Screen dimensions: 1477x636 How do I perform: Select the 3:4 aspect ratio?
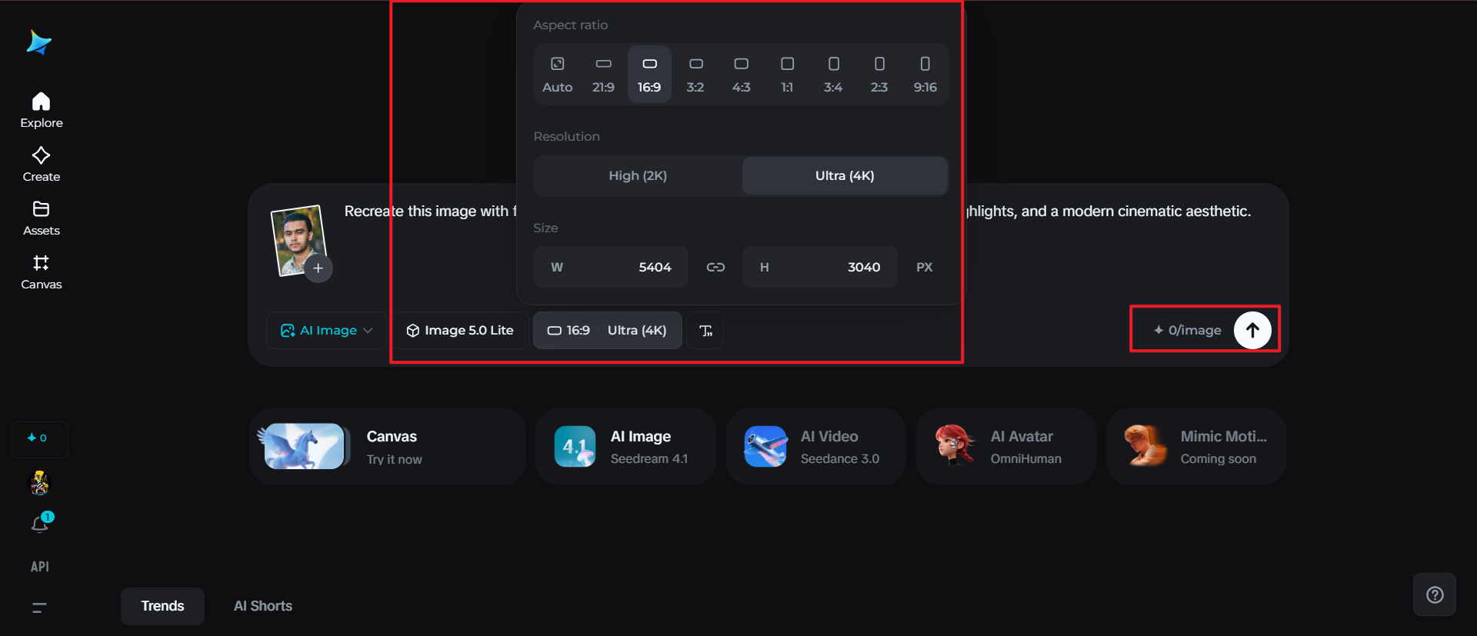pyautogui.click(x=833, y=74)
